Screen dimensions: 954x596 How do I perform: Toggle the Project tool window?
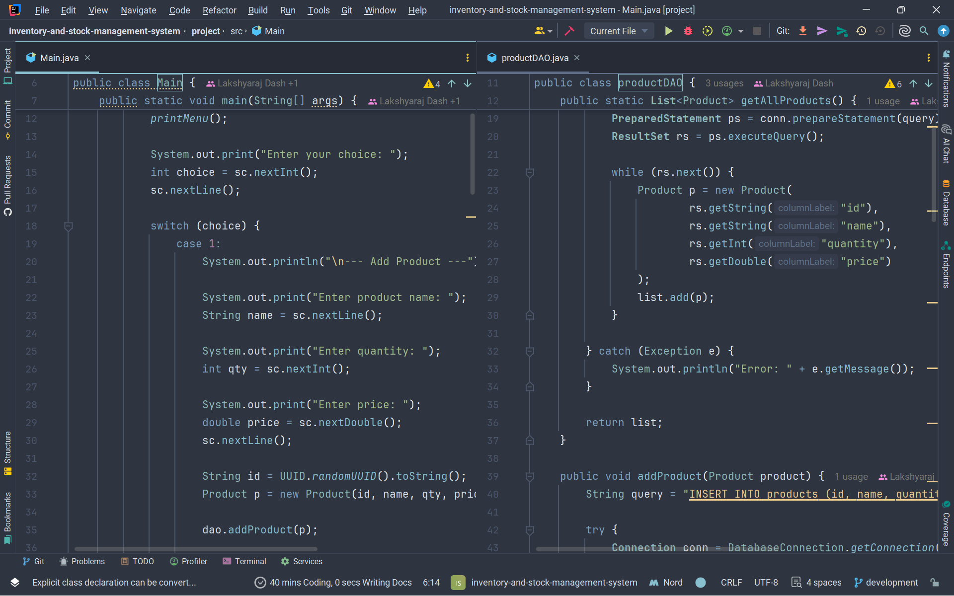(x=7, y=66)
